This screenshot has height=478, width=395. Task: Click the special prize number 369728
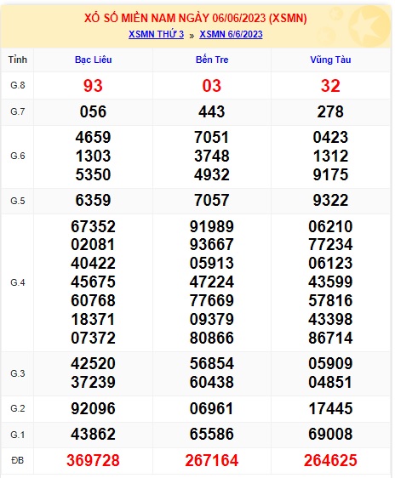(93, 461)
